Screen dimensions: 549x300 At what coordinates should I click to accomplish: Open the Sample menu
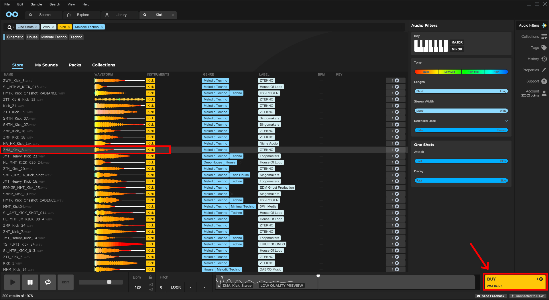(x=36, y=4)
